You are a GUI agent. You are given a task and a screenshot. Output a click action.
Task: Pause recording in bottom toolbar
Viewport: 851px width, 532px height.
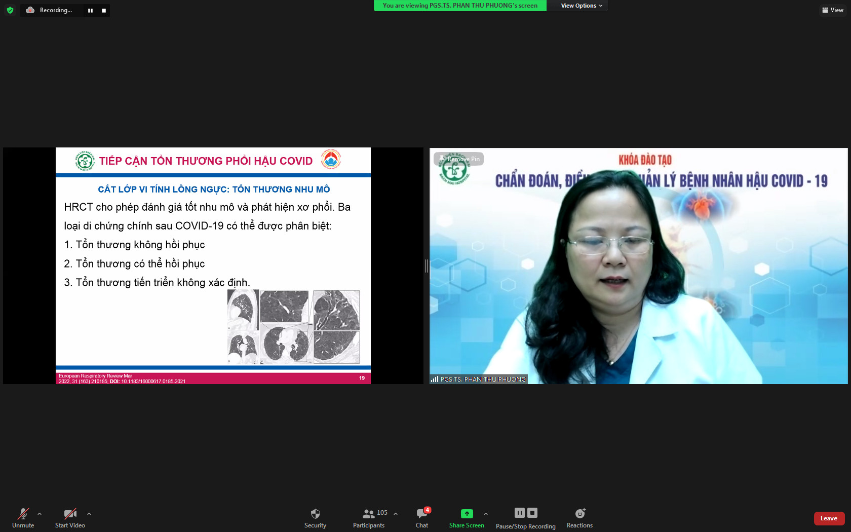pyautogui.click(x=520, y=513)
